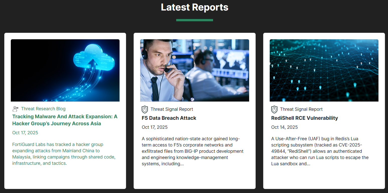Select the Threat Research Blog category label
The width and height of the screenshot is (388, 193).
click(43, 109)
